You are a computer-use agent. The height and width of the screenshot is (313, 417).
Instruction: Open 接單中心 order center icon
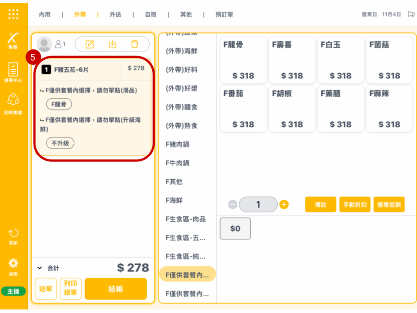pyautogui.click(x=13, y=72)
